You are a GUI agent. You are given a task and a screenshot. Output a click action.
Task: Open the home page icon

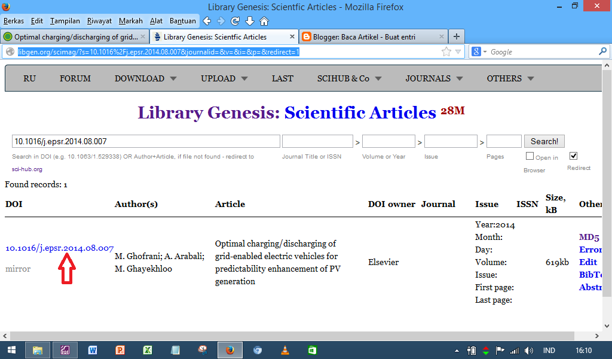tap(264, 20)
